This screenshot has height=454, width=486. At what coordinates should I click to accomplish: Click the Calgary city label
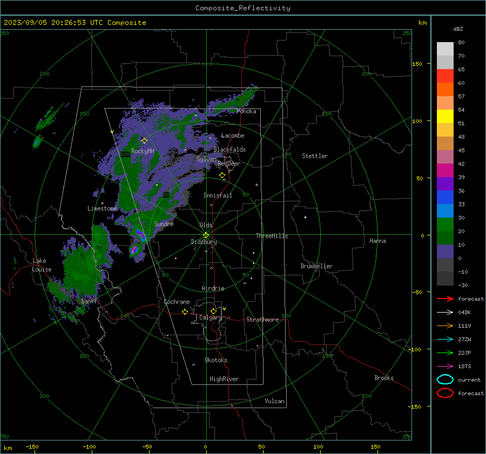(211, 317)
